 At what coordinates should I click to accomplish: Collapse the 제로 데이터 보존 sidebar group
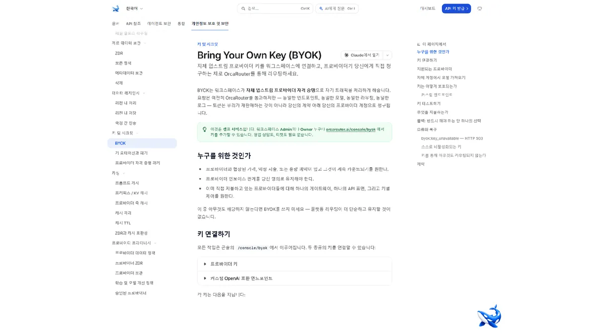pyautogui.click(x=129, y=43)
